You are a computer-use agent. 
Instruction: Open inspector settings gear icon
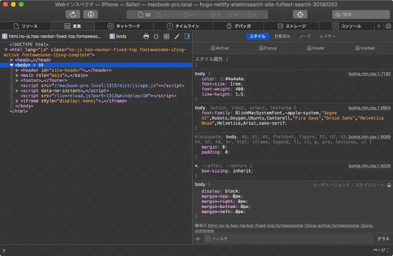click(388, 26)
